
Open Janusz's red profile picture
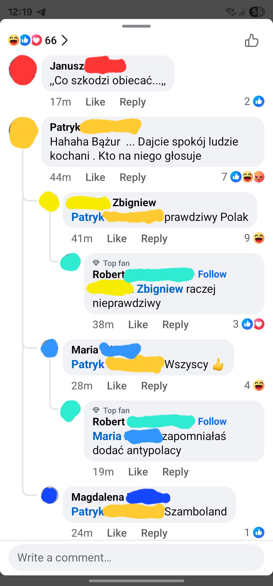[23, 70]
